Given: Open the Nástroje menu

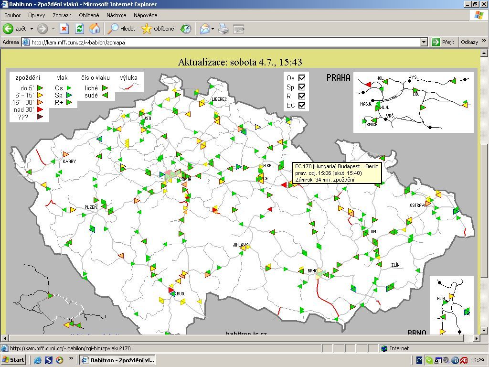Looking at the screenshot, I should 117,15.
